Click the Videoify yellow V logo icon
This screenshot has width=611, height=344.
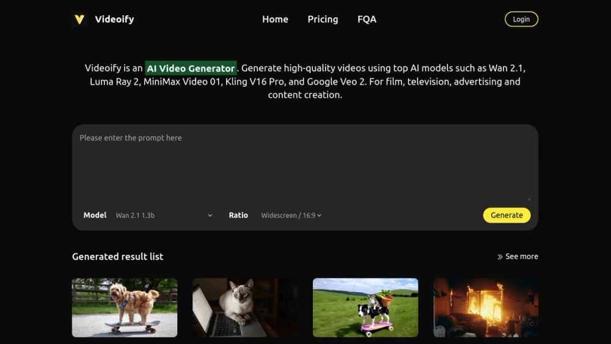pos(79,19)
